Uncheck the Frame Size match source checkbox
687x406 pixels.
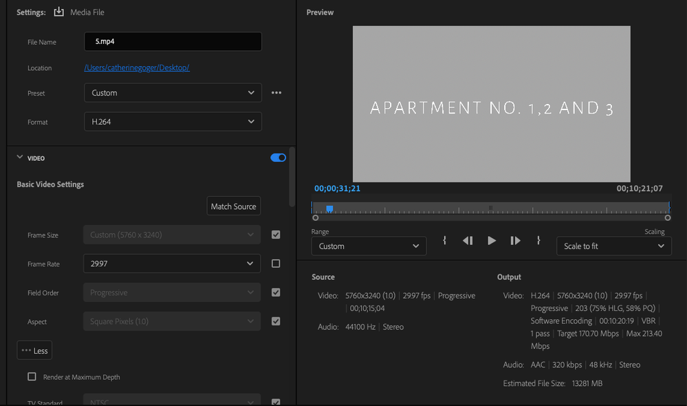click(x=276, y=235)
